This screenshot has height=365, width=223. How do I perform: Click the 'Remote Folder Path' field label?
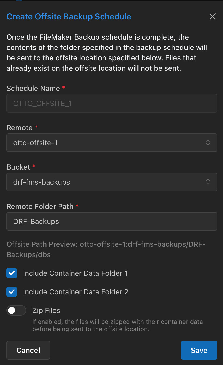[40, 206]
